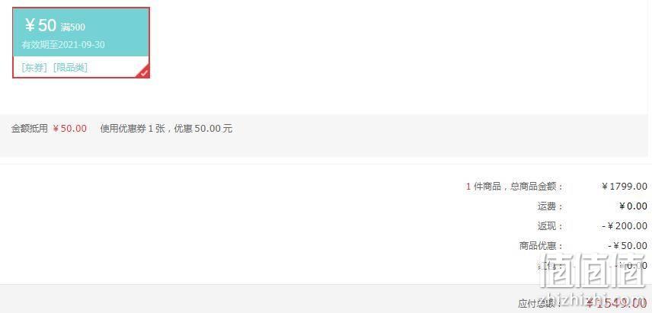Click the red ¥1549.00 payable total

click(x=616, y=303)
